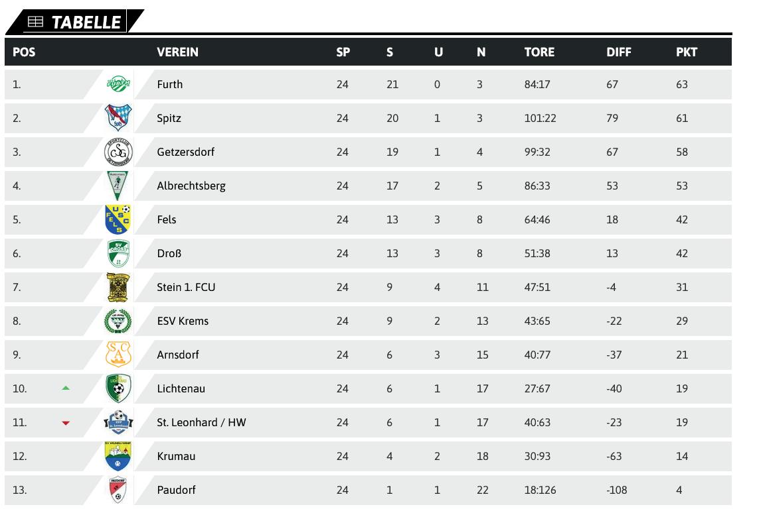Open the Stein 1. FCU team link
Image resolution: width=757 pixels, height=519 pixels.
186,287
